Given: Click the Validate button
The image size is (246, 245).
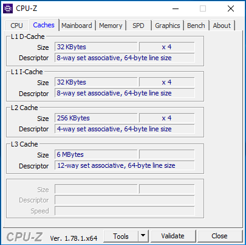Looking at the screenshot, I should 173,236.
